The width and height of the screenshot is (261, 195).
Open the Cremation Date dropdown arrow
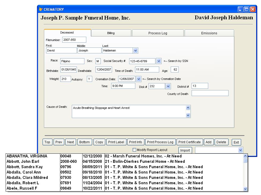(x=139, y=79)
